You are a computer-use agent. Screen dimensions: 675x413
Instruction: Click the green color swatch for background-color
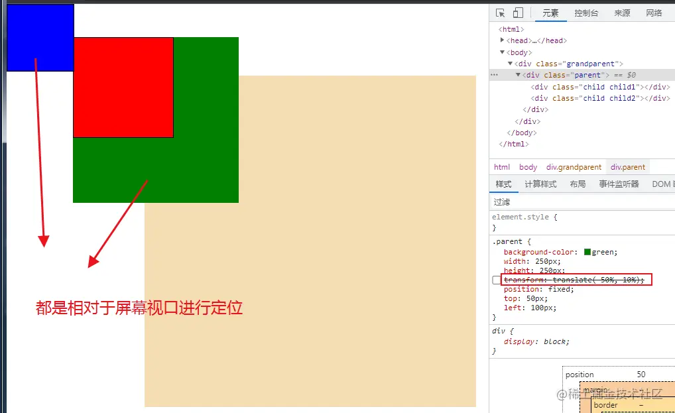tap(586, 252)
